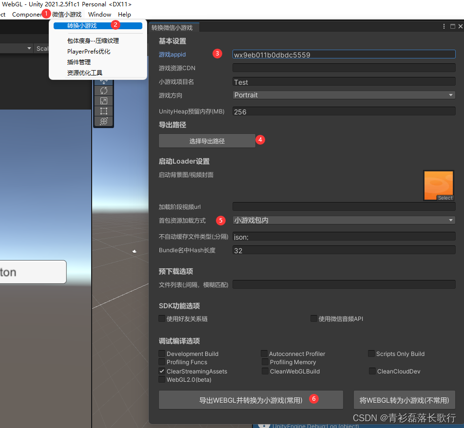Enable CleanWebGLBuild checkbox

(x=265, y=371)
